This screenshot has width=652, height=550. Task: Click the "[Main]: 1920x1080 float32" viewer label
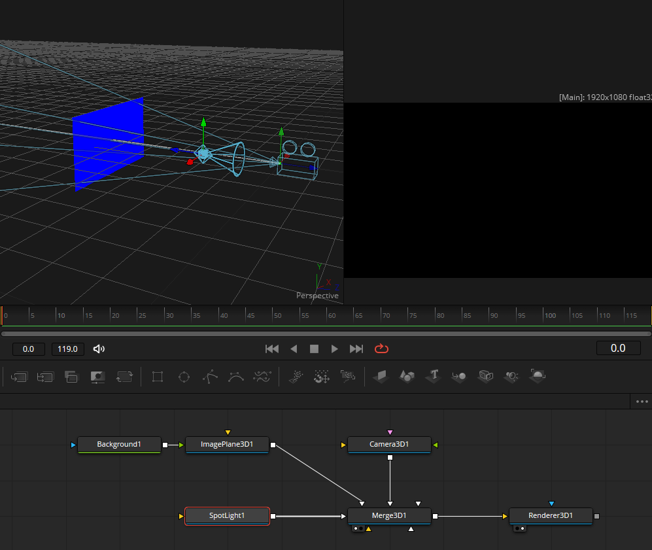pyautogui.click(x=606, y=97)
